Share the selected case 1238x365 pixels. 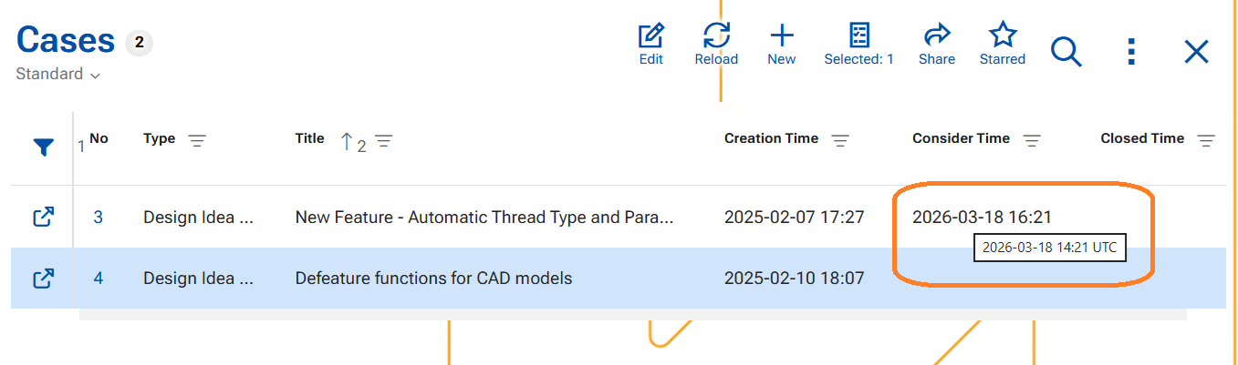(937, 37)
